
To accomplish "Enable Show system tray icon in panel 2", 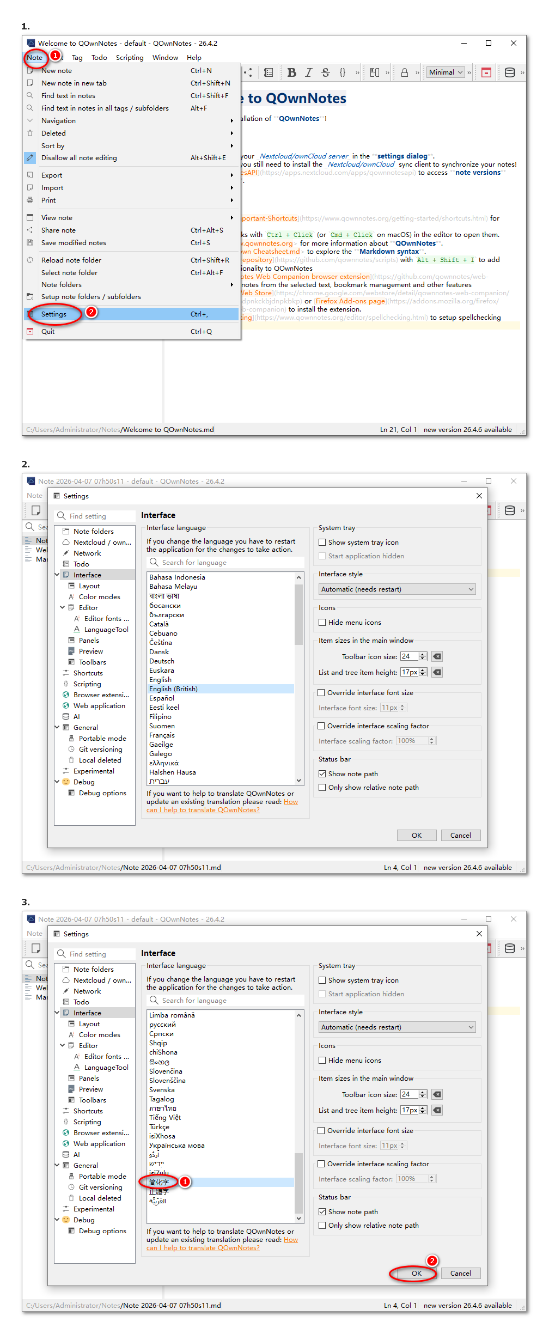I will (322, 543).
